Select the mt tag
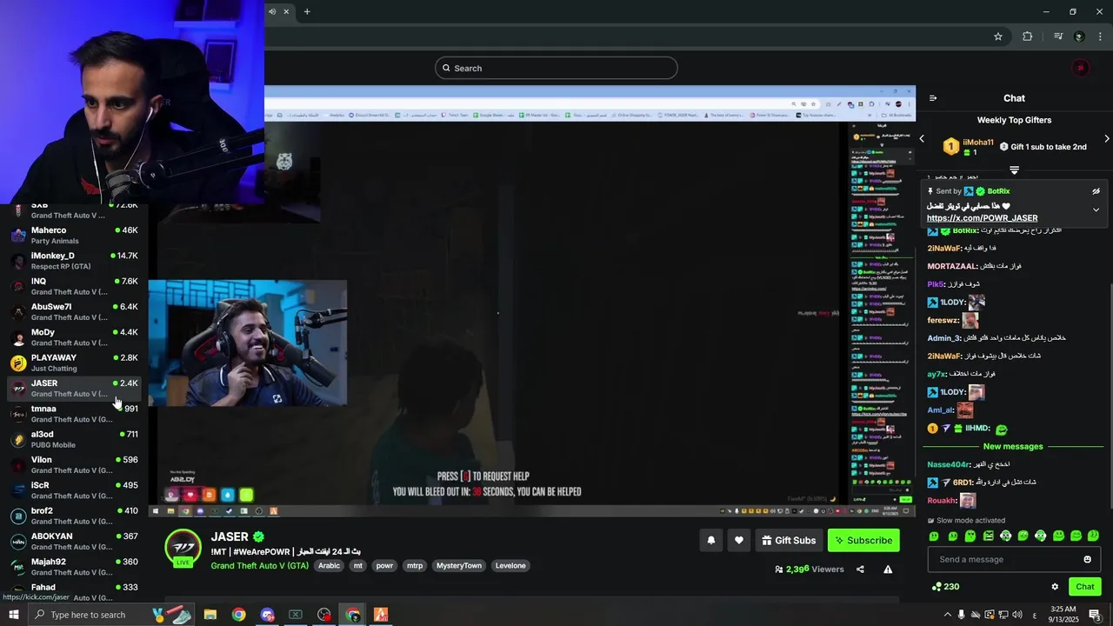Image resolution: width=1113 pixels, height=626 pixels. 357,566
